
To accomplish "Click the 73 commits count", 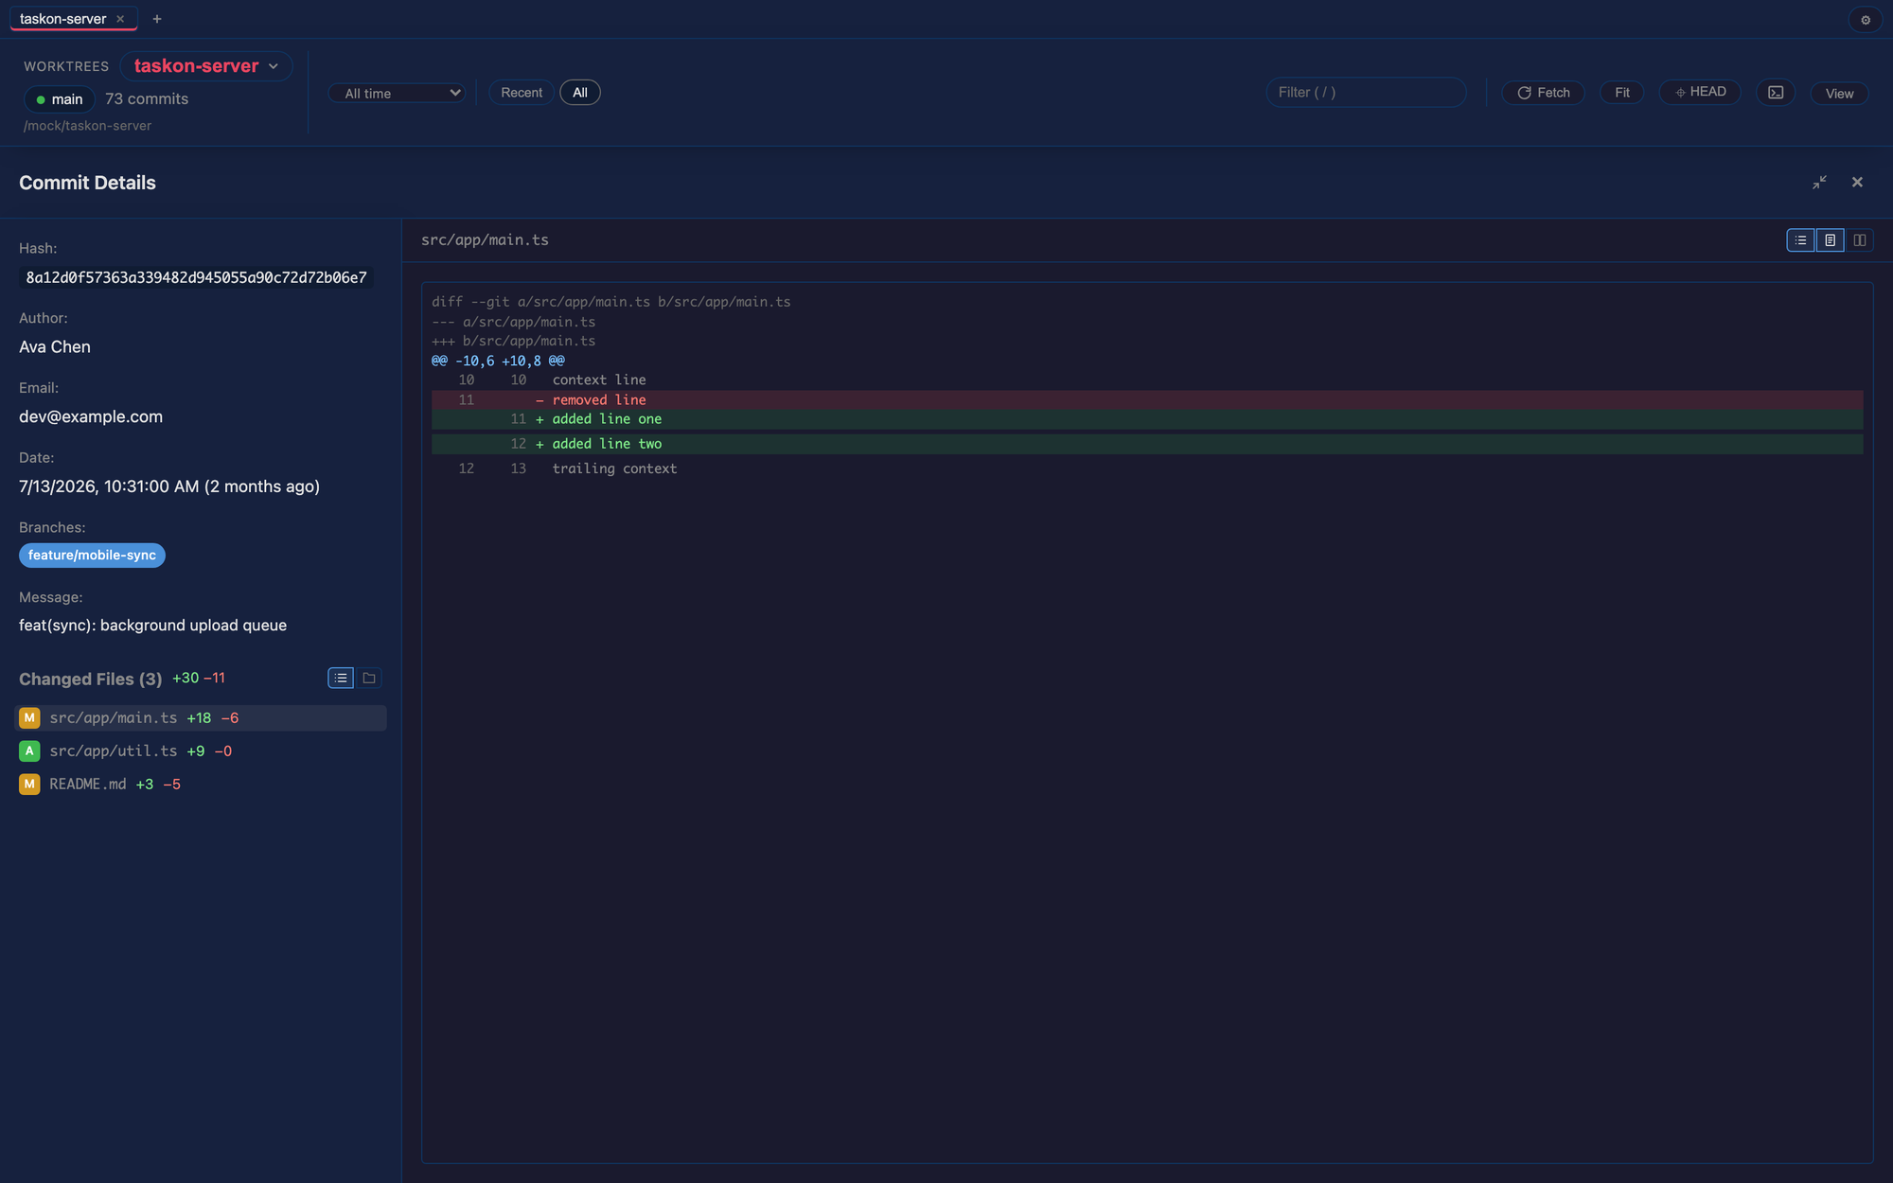I will (x=147, y=99).
